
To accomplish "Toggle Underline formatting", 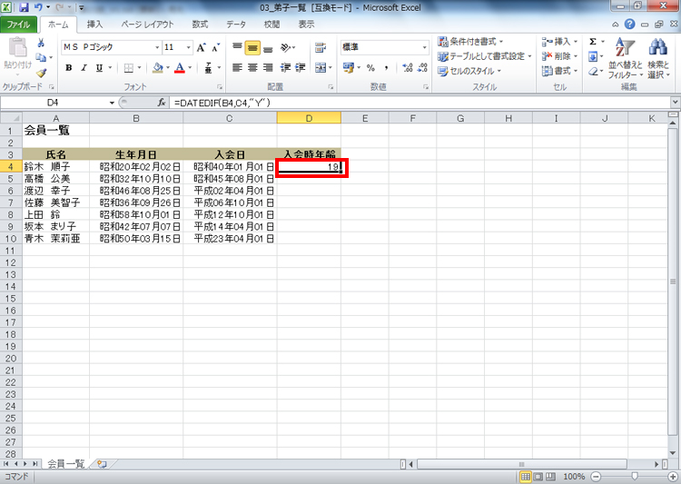I will click(100, 68).
